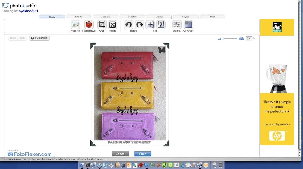Click the small mountain zoom-out icon
This screenshot has width=303, height=169.
tap(220, 39)
